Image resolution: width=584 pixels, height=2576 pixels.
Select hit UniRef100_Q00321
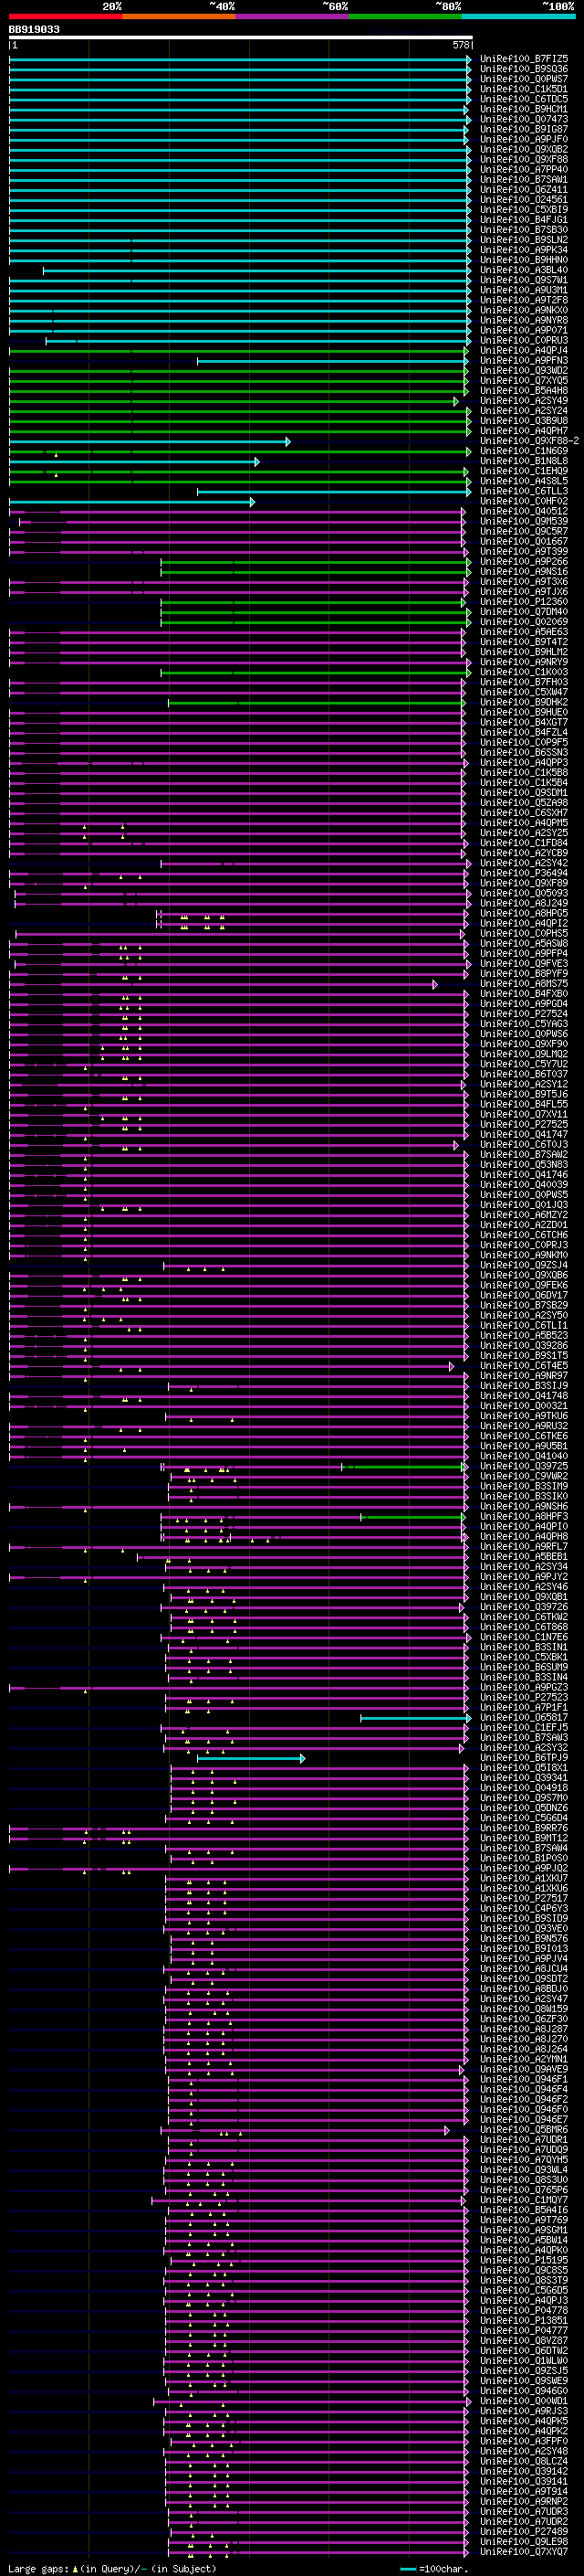[523, 1406]
